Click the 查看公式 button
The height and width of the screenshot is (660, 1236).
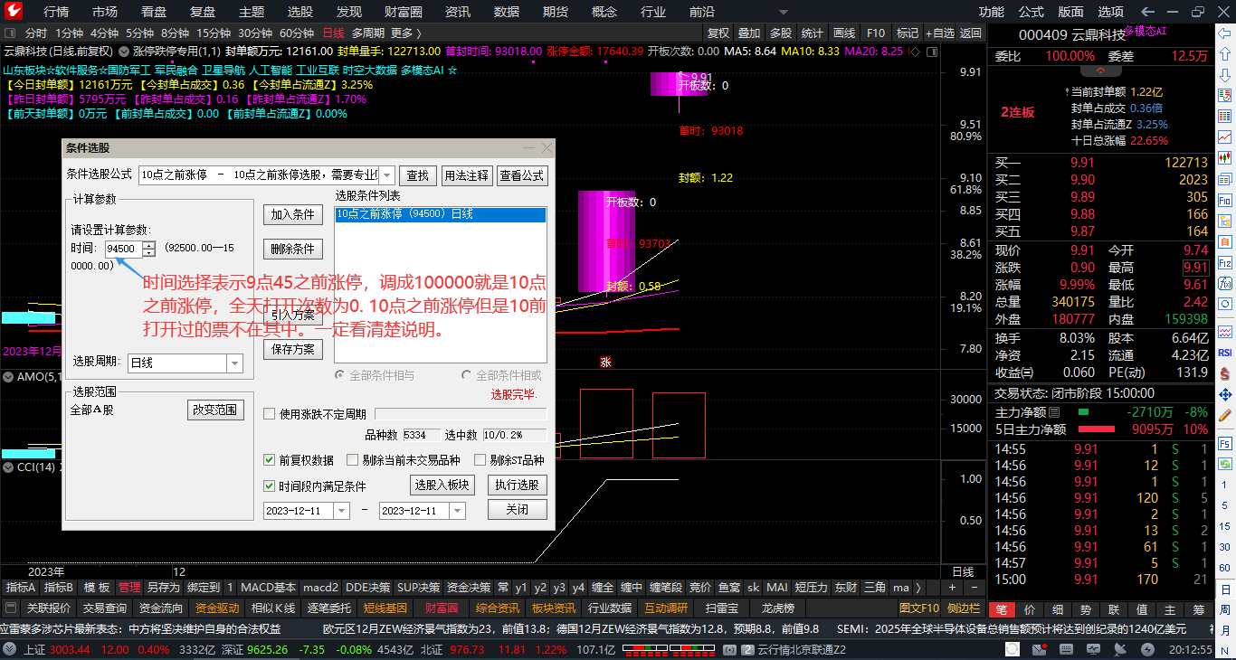click(522, 175)
